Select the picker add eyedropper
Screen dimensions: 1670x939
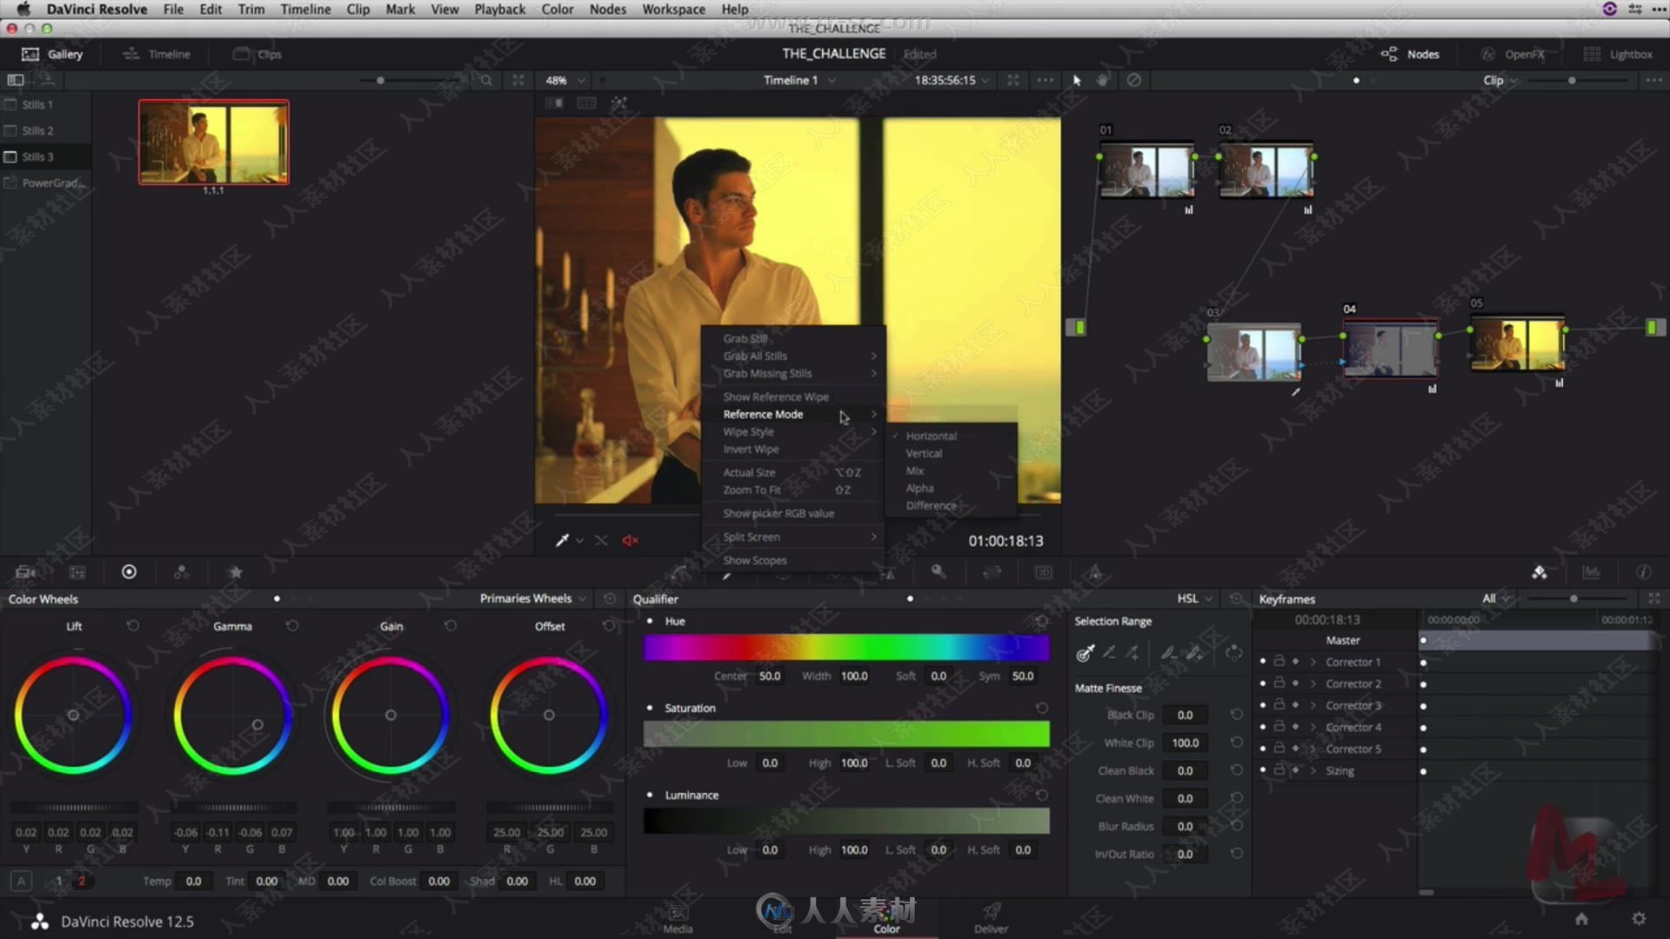click(1132, 653)
